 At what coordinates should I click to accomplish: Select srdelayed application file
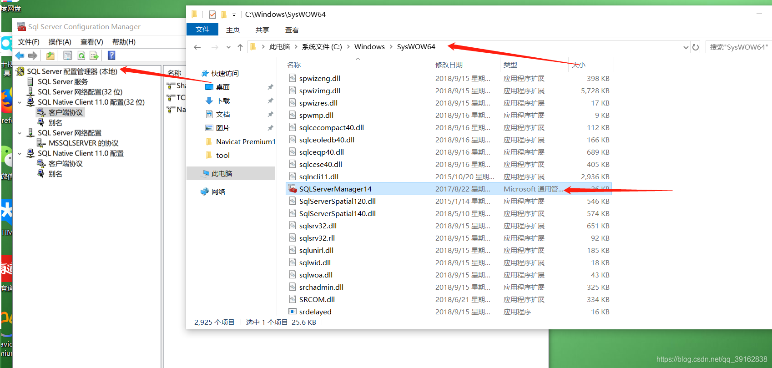(x=315, y=312)
